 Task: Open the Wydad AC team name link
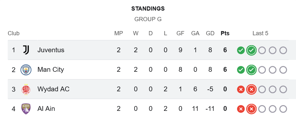(x=53, y=89)
